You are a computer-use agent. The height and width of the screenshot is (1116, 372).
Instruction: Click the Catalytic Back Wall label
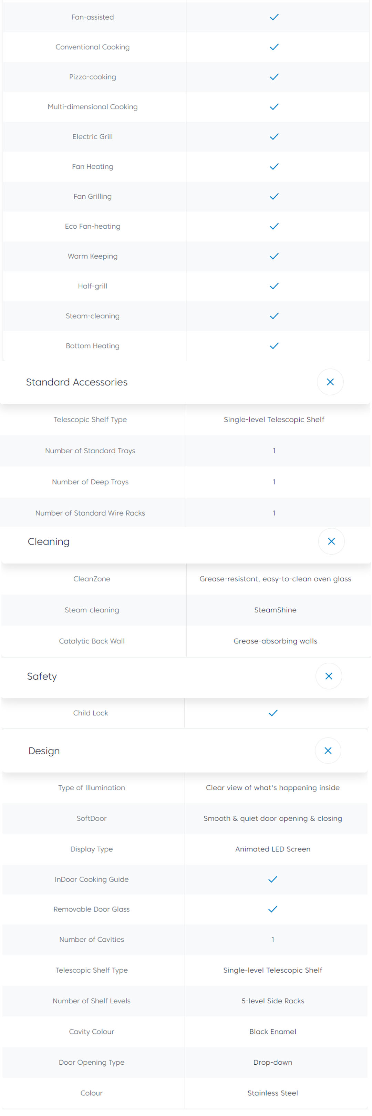[x=92, y=641]
